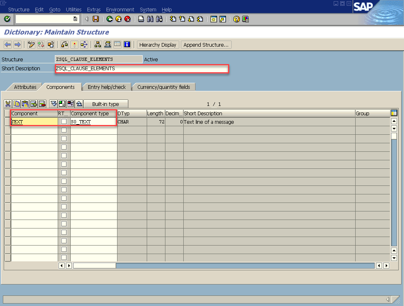Image resolution: width=404 pixels, height=306 pixels.
Task: Click the Print icon in toolbar
Action: (x=141, y=19)
